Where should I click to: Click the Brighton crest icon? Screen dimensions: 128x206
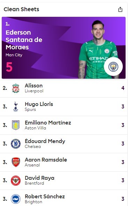pos(16,199)
